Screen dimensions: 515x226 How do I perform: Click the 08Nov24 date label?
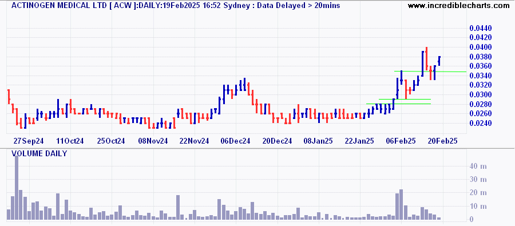pos(153,141)
